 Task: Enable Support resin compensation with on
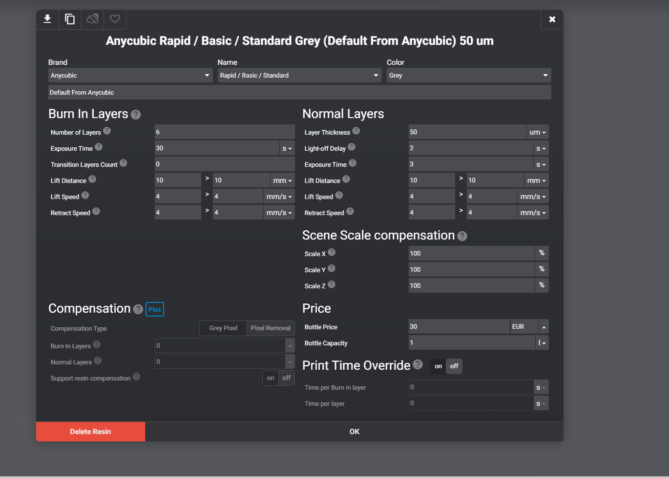271,378
